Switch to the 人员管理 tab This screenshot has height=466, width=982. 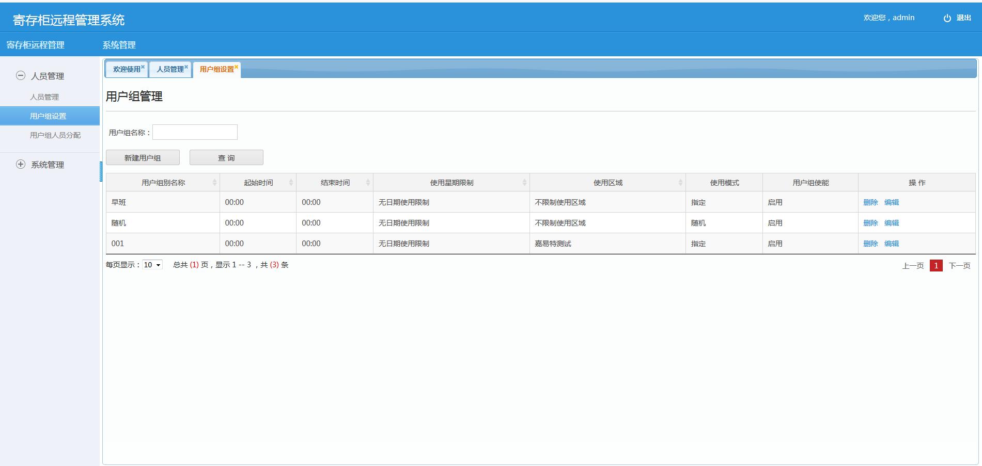pos(170,69)
